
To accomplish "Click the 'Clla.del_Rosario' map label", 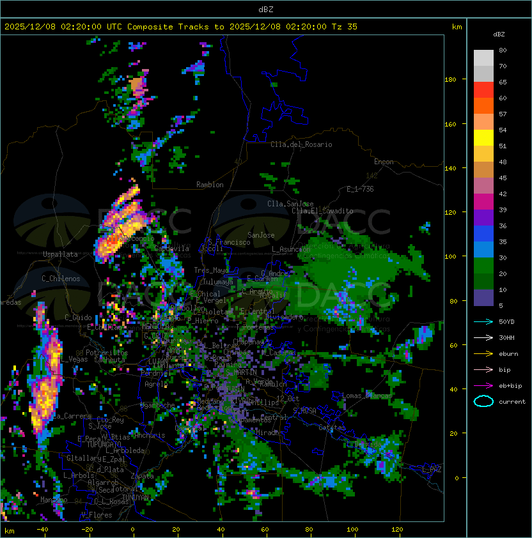I will [301, 144].
